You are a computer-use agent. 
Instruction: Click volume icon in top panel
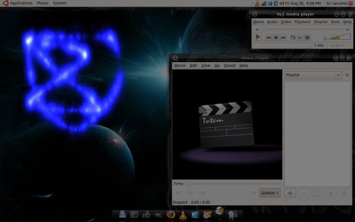click(282, 3)
